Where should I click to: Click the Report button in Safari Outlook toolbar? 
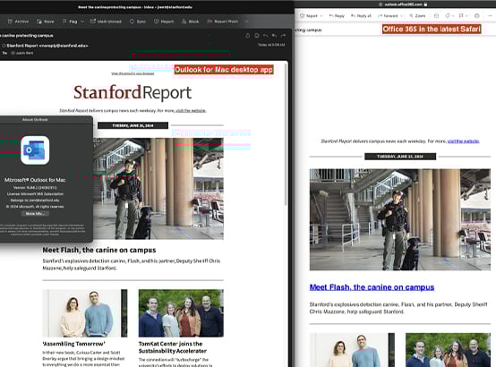tap(309, 16)
